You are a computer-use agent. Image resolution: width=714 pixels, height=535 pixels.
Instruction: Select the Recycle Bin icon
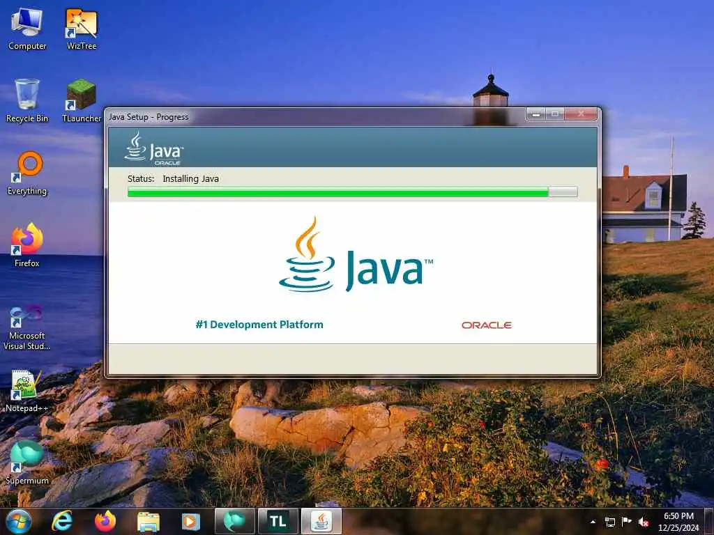click(x=27, y=101)
